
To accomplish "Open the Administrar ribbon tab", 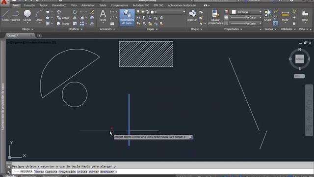I will pyautogui.click(x=88, y=5).
